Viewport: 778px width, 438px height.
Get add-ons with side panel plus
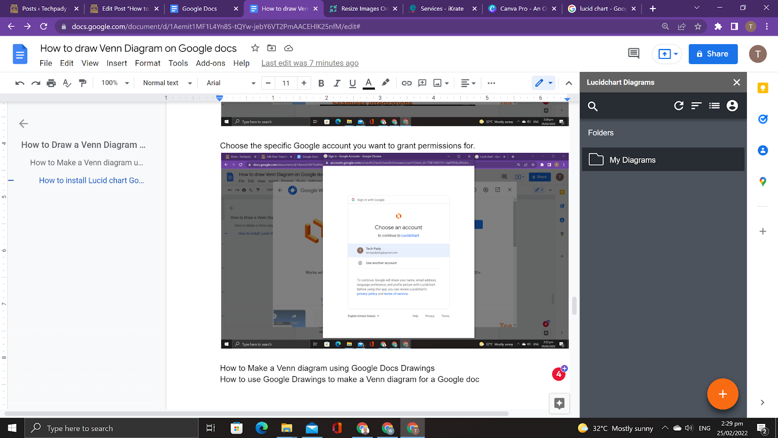tap(762, 231)
